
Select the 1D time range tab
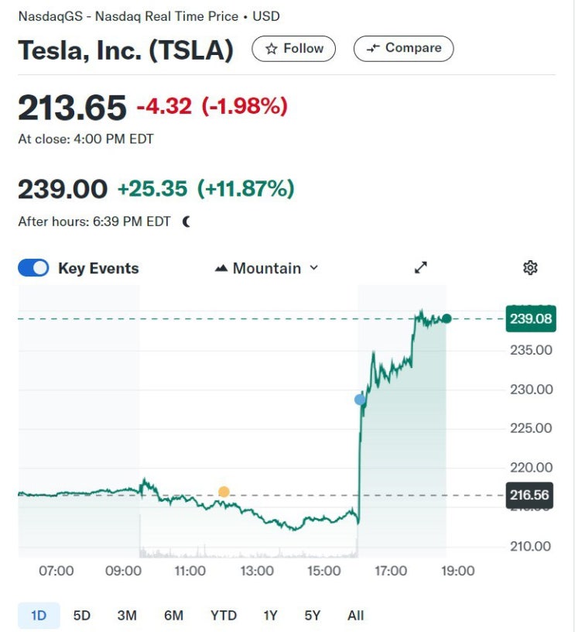coord(39,616)
